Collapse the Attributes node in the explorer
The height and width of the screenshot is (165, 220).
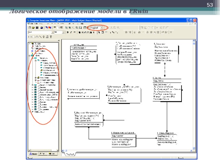tap(36, 60)
